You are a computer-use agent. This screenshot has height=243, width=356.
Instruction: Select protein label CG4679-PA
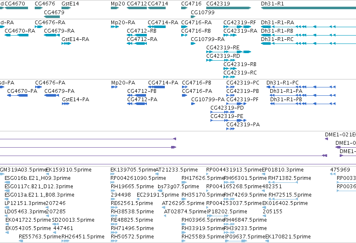pyautogui.click(x=59, y=91)
